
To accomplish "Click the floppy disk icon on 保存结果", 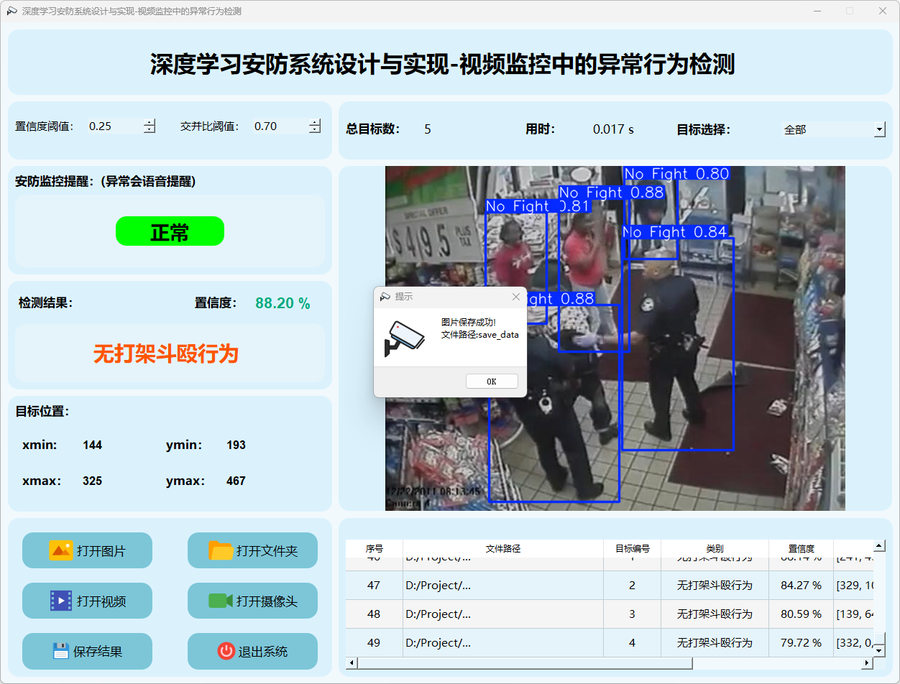I will pos(61,651).
